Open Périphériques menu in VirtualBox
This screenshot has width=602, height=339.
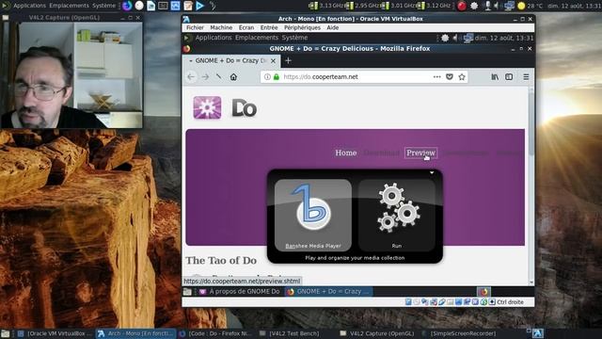(302, 27)
